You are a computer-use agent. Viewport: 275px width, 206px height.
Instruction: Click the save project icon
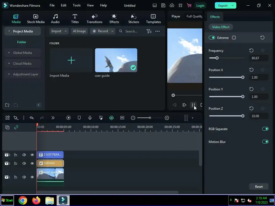pyautogui.click(x=163, y=5)
